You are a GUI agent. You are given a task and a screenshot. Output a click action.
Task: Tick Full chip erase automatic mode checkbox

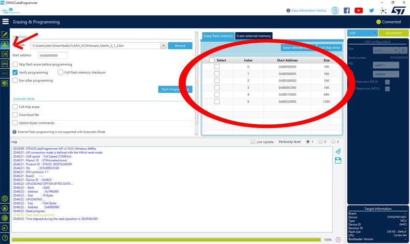tap(15, 107)
